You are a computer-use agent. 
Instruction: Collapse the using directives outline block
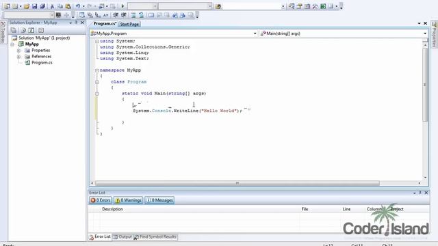96,41
